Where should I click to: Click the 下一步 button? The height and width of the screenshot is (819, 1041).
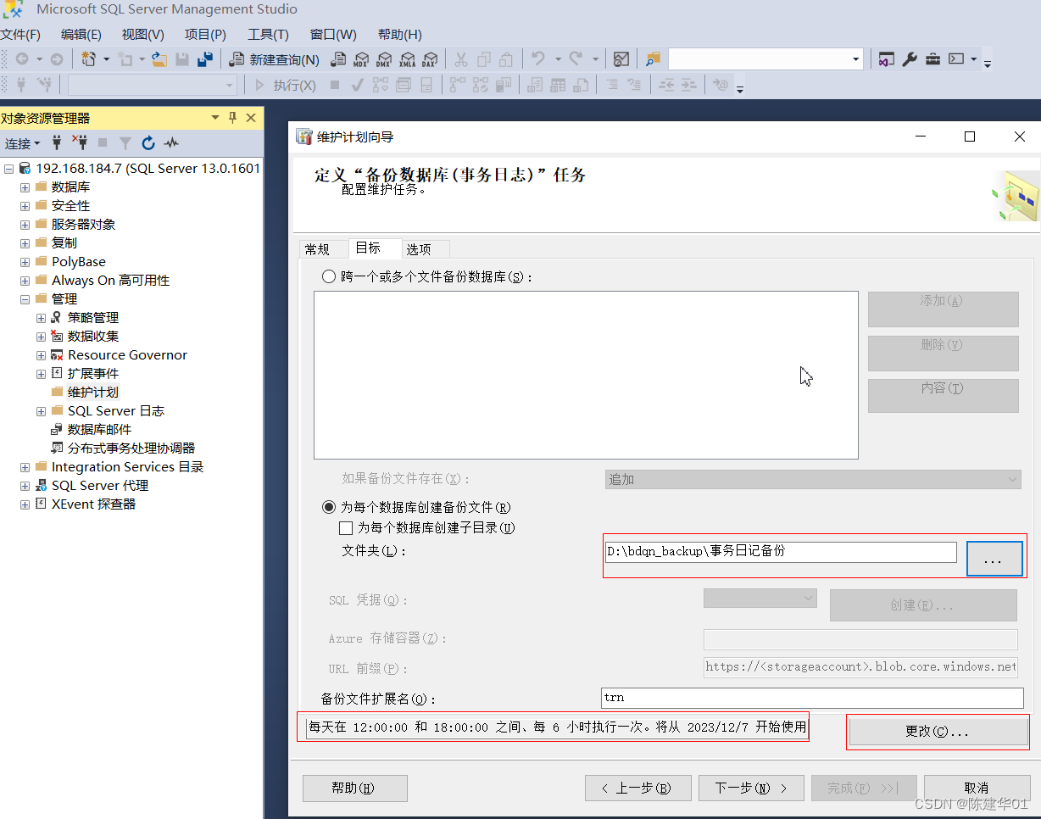coord(751,788)
